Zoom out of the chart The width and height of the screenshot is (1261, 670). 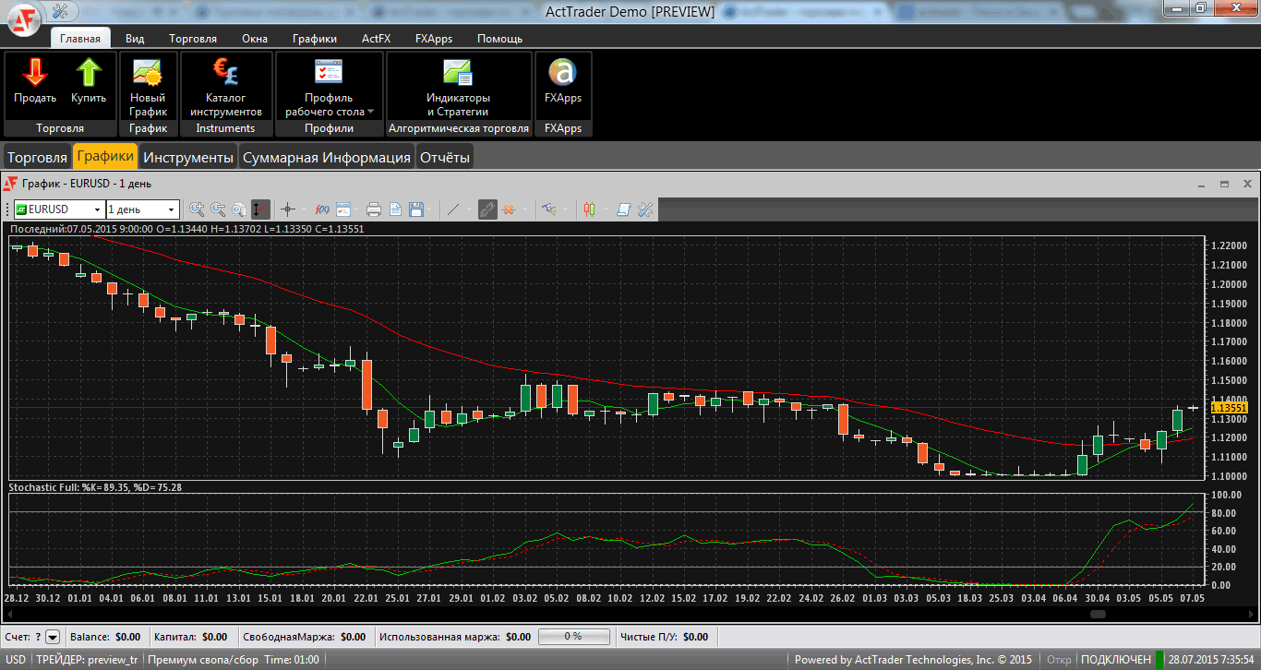(218, 209)
